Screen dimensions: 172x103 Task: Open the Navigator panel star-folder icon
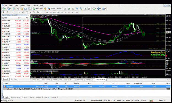[x=22, y=9]
